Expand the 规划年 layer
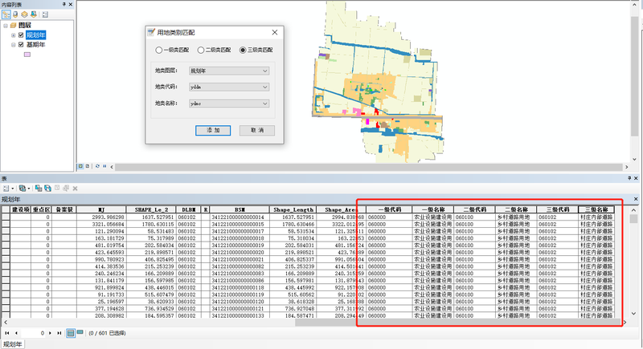 [x=13, y=35]
